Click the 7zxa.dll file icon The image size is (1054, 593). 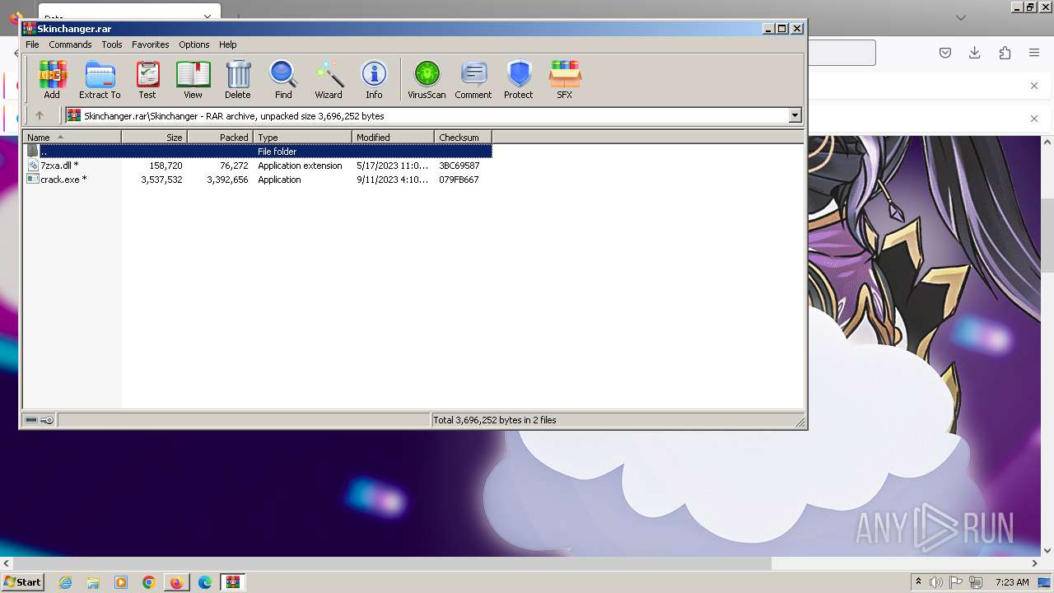[33, 165]
